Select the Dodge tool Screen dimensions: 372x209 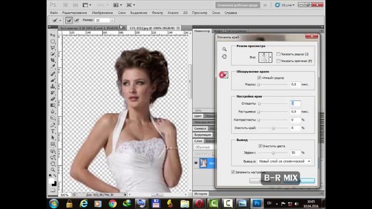click(53, 117)
